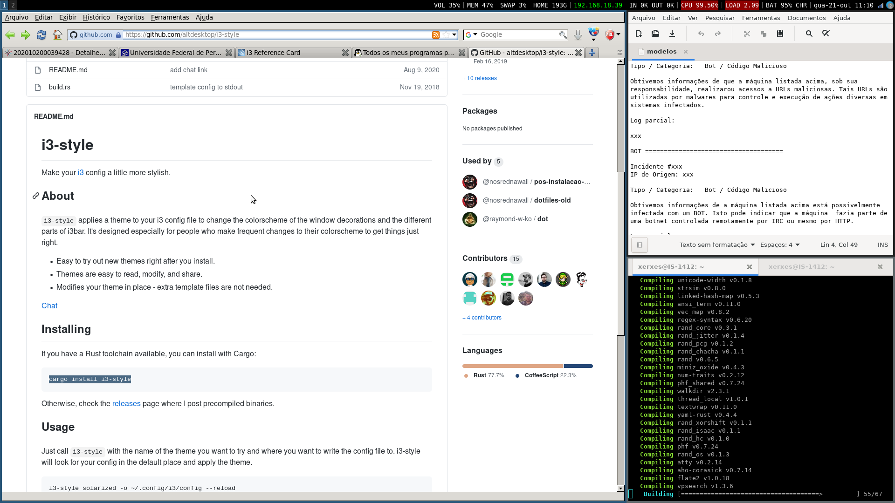Close the first terminal tab xerxes@IS-1412
Screen dimensions: 895x503
(x=750, y=267)
